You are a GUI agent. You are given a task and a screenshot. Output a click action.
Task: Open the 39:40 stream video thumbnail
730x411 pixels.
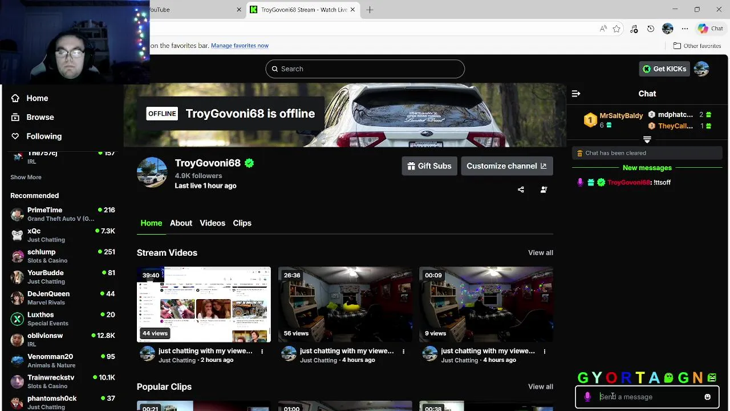pos(204,304)
